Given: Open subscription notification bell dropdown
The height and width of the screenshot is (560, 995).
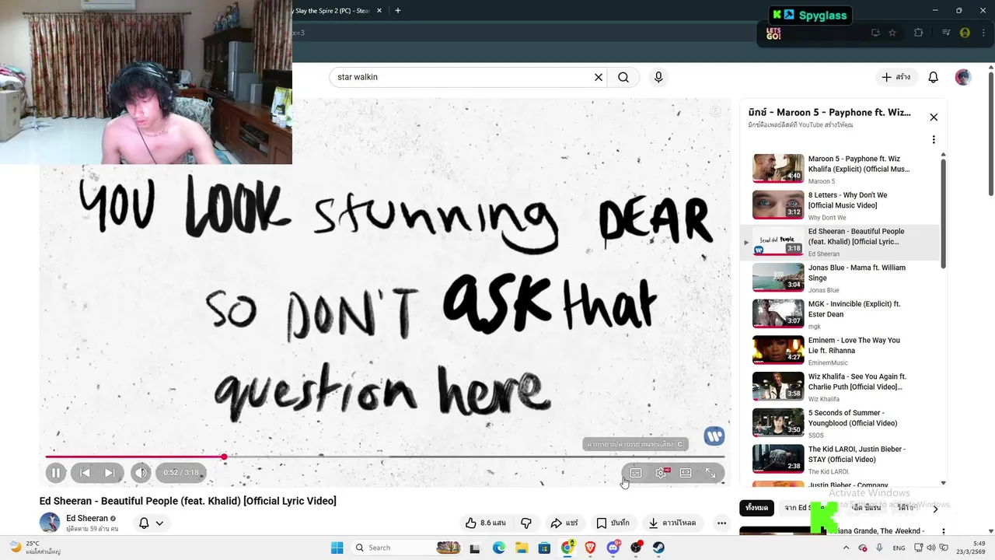Looking at the screenshot, I should [151, 523].
